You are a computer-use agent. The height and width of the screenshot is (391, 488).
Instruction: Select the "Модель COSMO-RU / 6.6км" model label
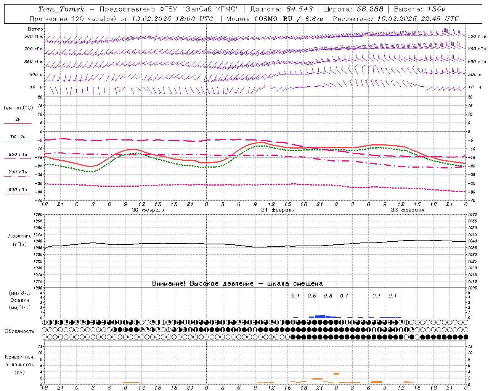click(x=274, y=19)
